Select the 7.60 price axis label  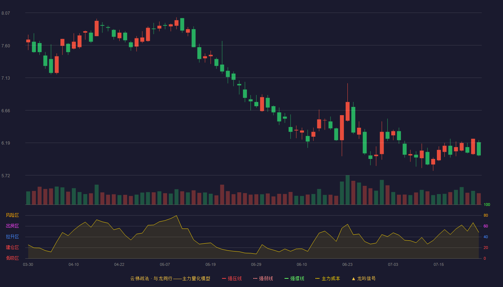point(6,46)
